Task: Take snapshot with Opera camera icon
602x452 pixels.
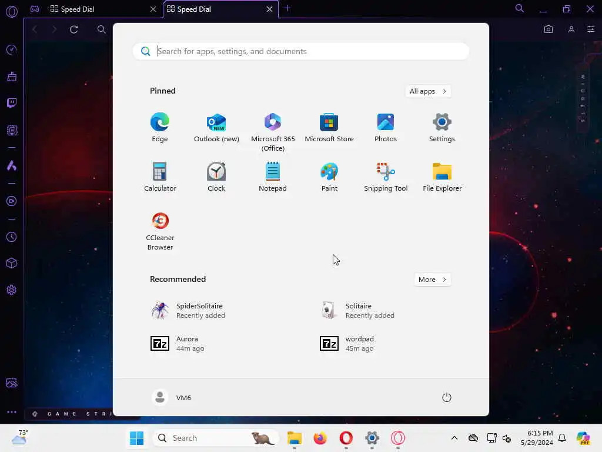Action: coord(549,29)
